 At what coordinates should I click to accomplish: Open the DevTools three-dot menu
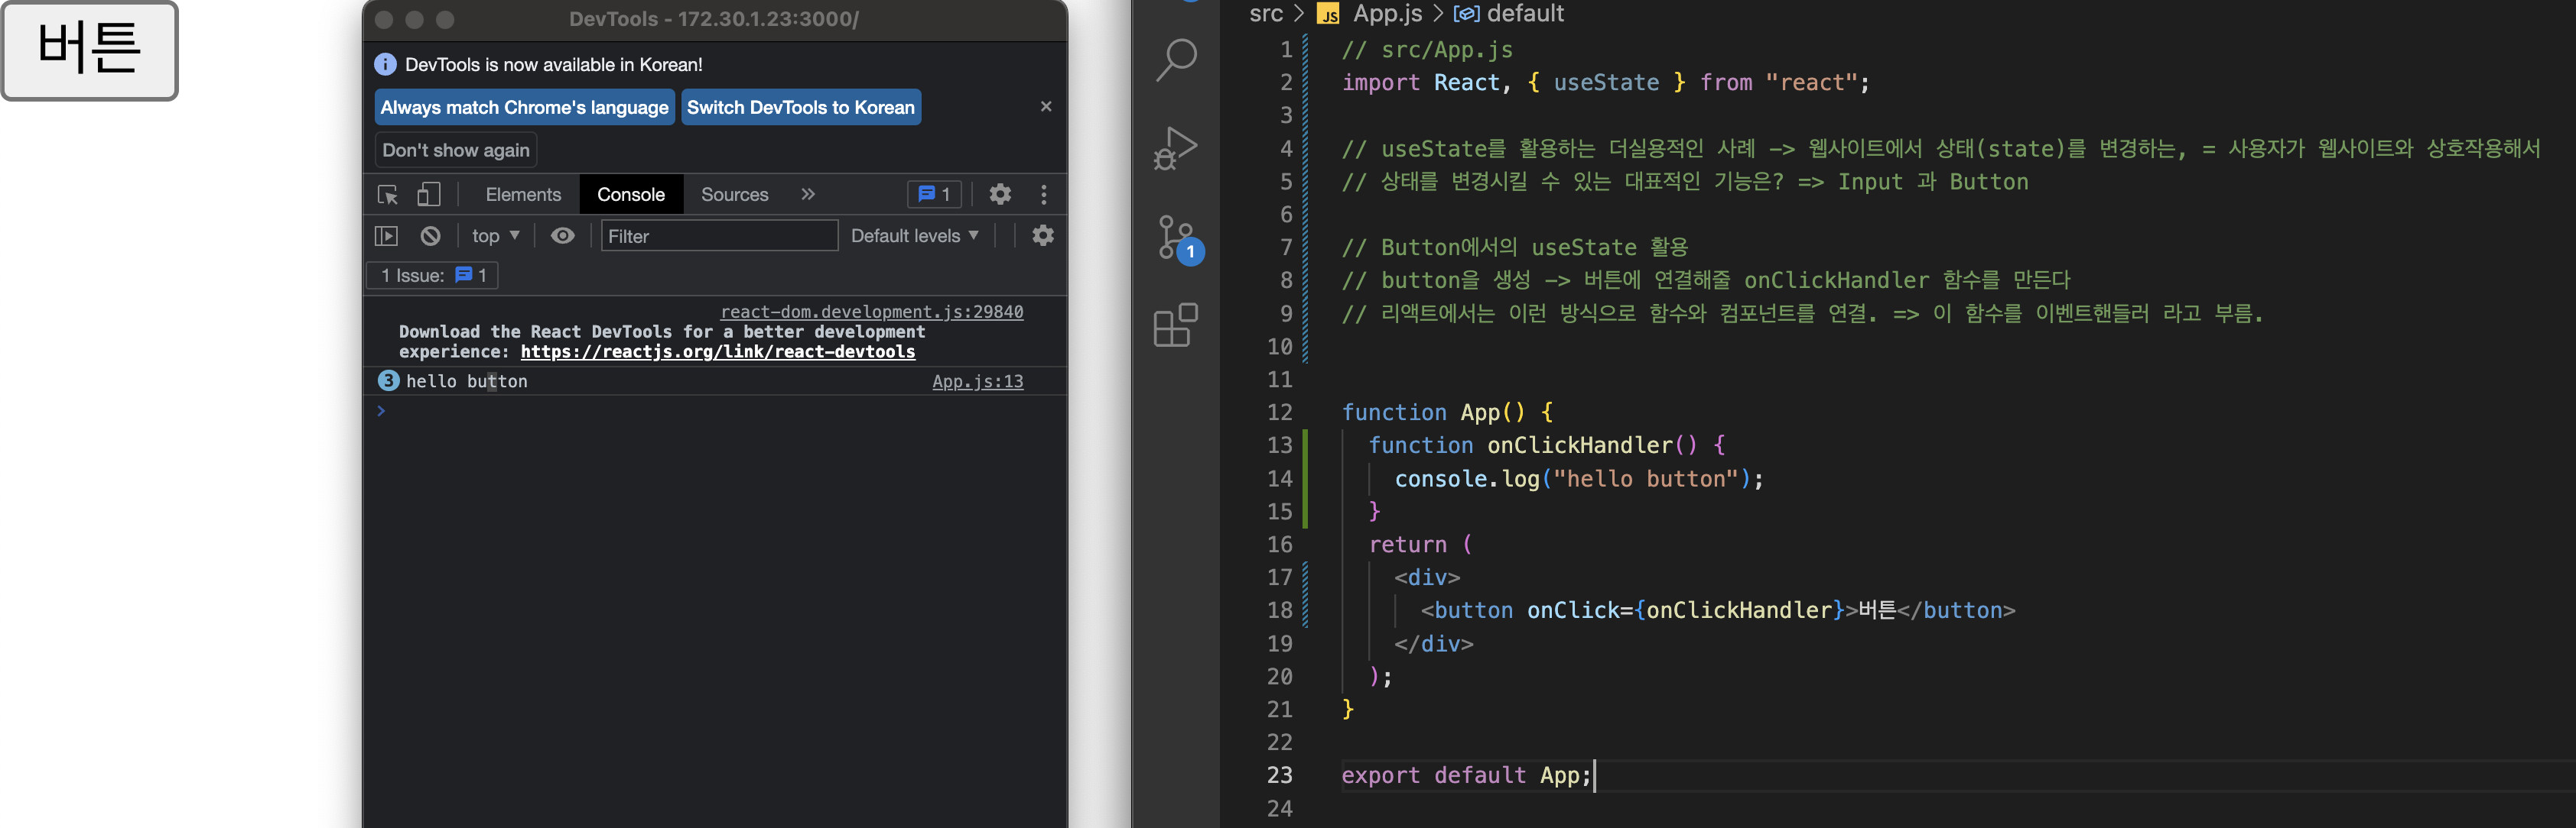[x=1044, y=195]
